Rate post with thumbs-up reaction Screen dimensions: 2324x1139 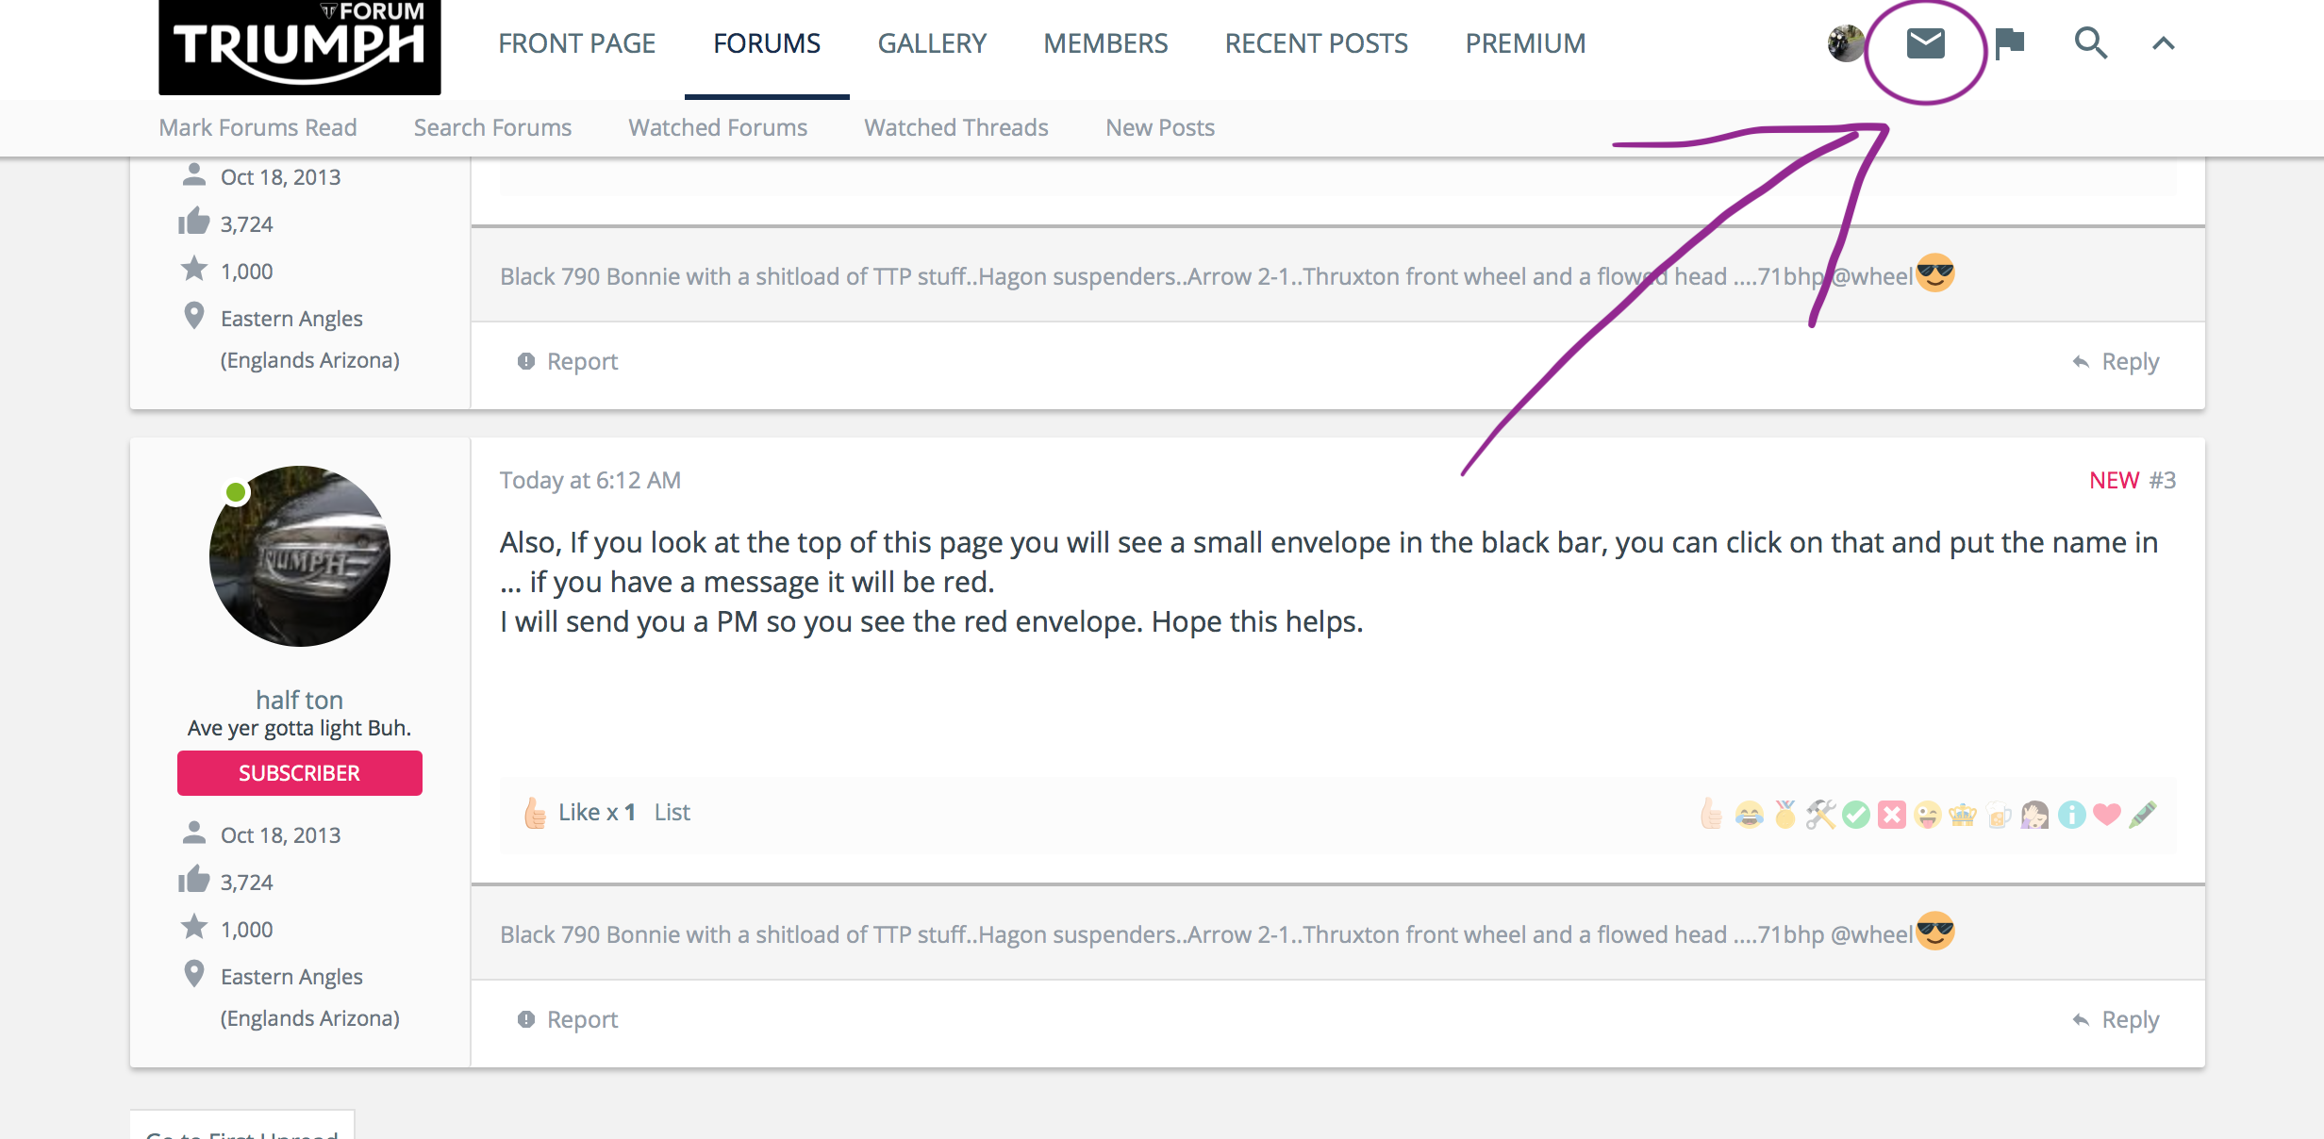tap(1711, 814)
